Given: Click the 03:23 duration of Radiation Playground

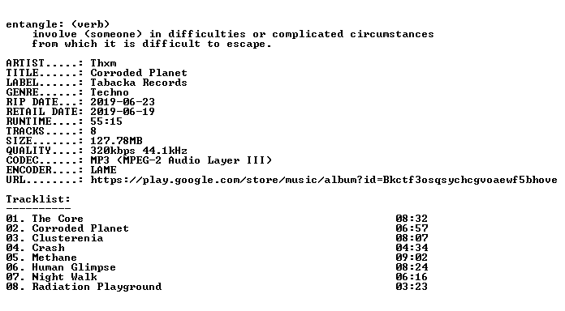Looking at the screenshot, I should (x=412, y=287).
